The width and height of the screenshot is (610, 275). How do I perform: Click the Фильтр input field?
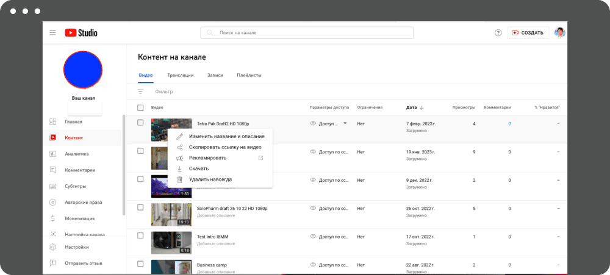(163, 91)
